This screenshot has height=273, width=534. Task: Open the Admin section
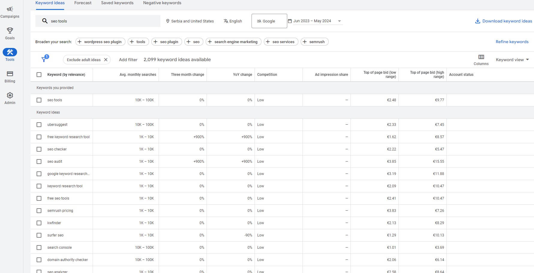[10, 98]
